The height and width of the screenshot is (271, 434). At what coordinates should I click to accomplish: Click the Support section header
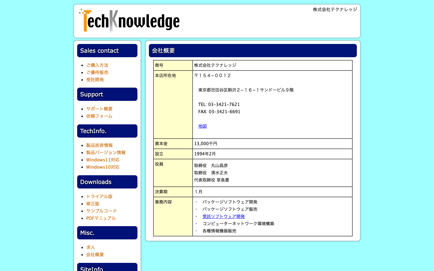point(107,94)
